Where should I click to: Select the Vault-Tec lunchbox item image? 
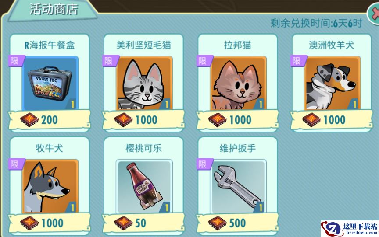click(50, 83)
